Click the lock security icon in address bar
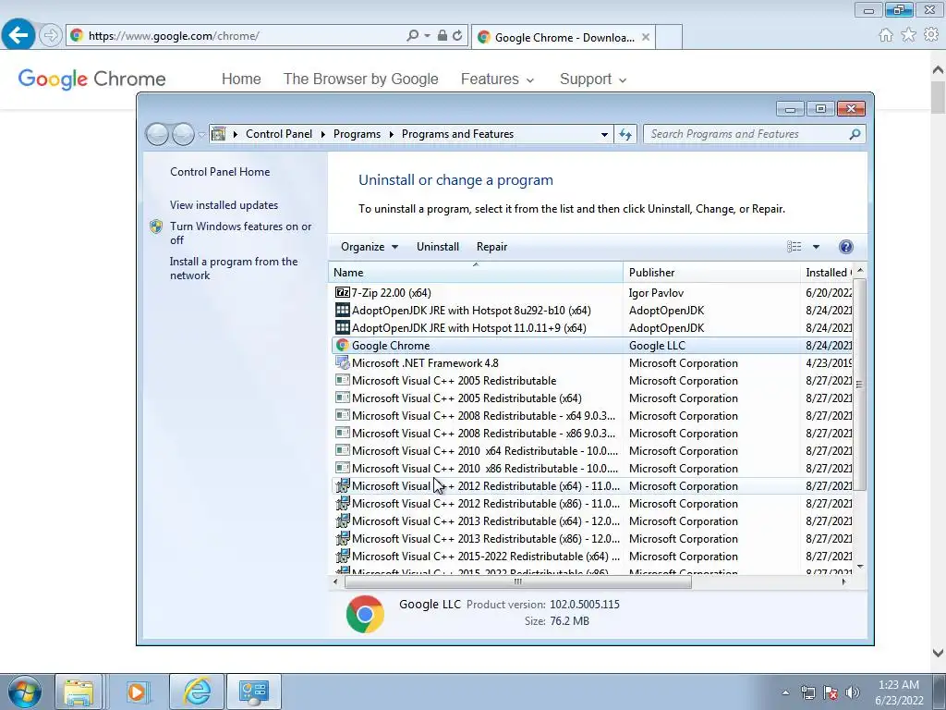Viewport: 946px width, 710px height. pos(443,36)
